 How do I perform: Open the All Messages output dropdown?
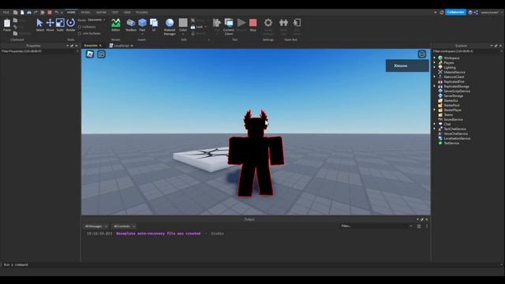tap(95, 226)
